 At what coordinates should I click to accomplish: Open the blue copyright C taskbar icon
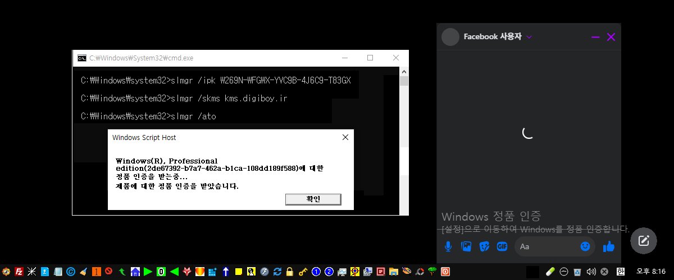71,272
